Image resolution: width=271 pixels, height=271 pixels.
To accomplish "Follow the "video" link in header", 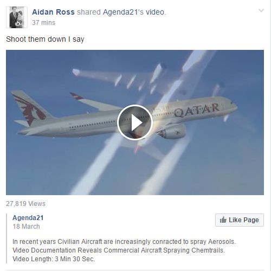I will pyautogui.click(x=155, y=12).
